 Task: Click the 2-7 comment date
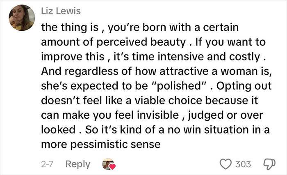coord(48,164)
